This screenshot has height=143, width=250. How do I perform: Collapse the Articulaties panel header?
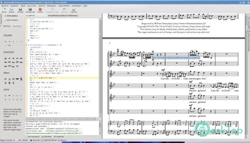11,16
